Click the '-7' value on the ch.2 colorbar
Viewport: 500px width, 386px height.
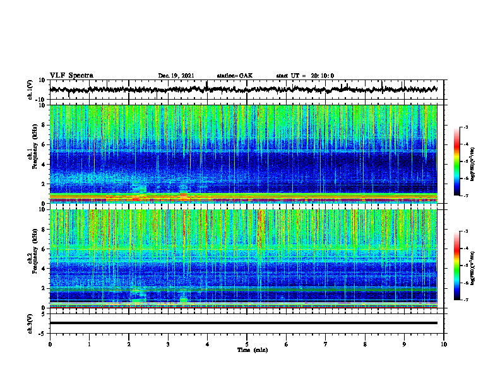(466, 300)
